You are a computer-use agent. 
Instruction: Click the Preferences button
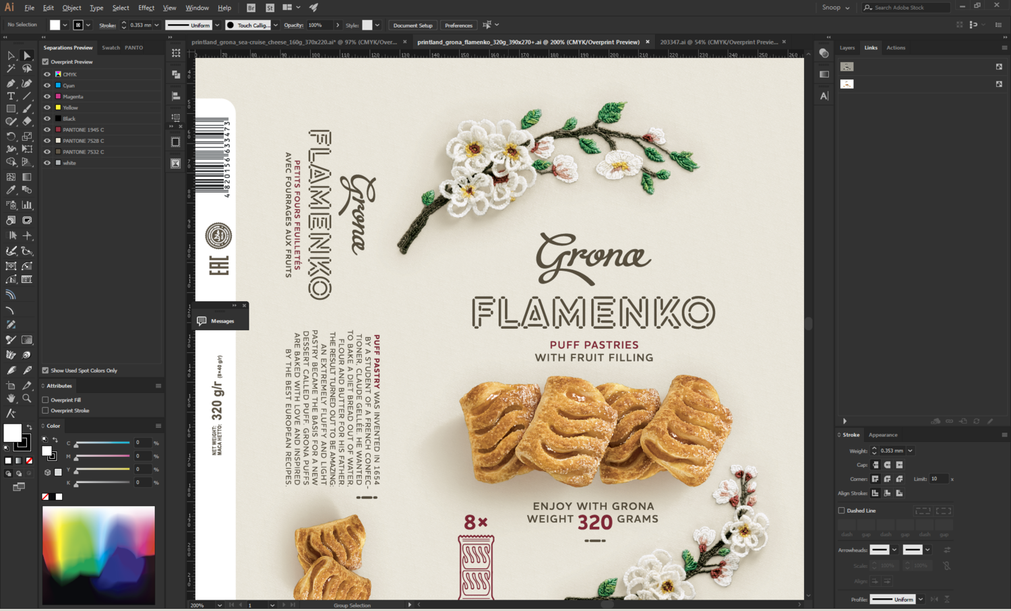pyautogui.click(x=458, y=25)
